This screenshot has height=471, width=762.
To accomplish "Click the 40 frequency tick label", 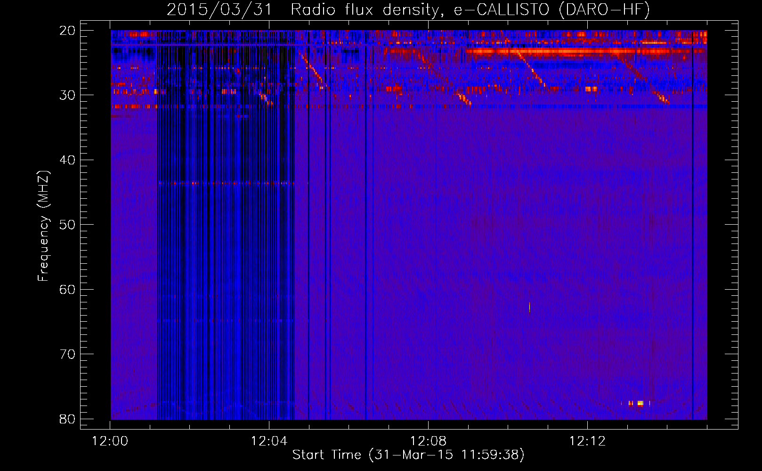I will (67, 160).
